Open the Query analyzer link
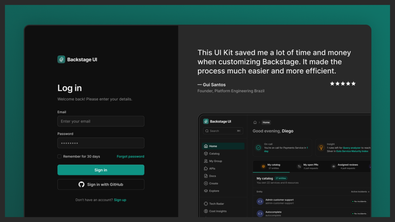This screenshot has height=222, width=395. click(351, 148)
